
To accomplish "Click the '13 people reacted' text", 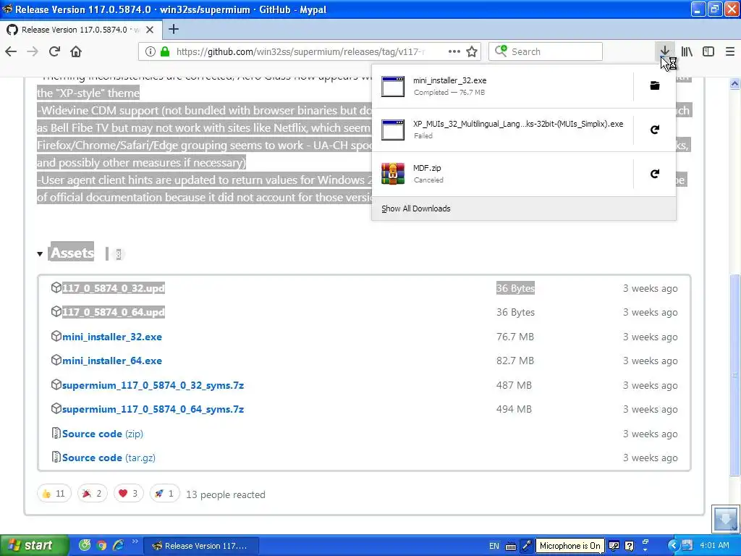I will (226, 494).
